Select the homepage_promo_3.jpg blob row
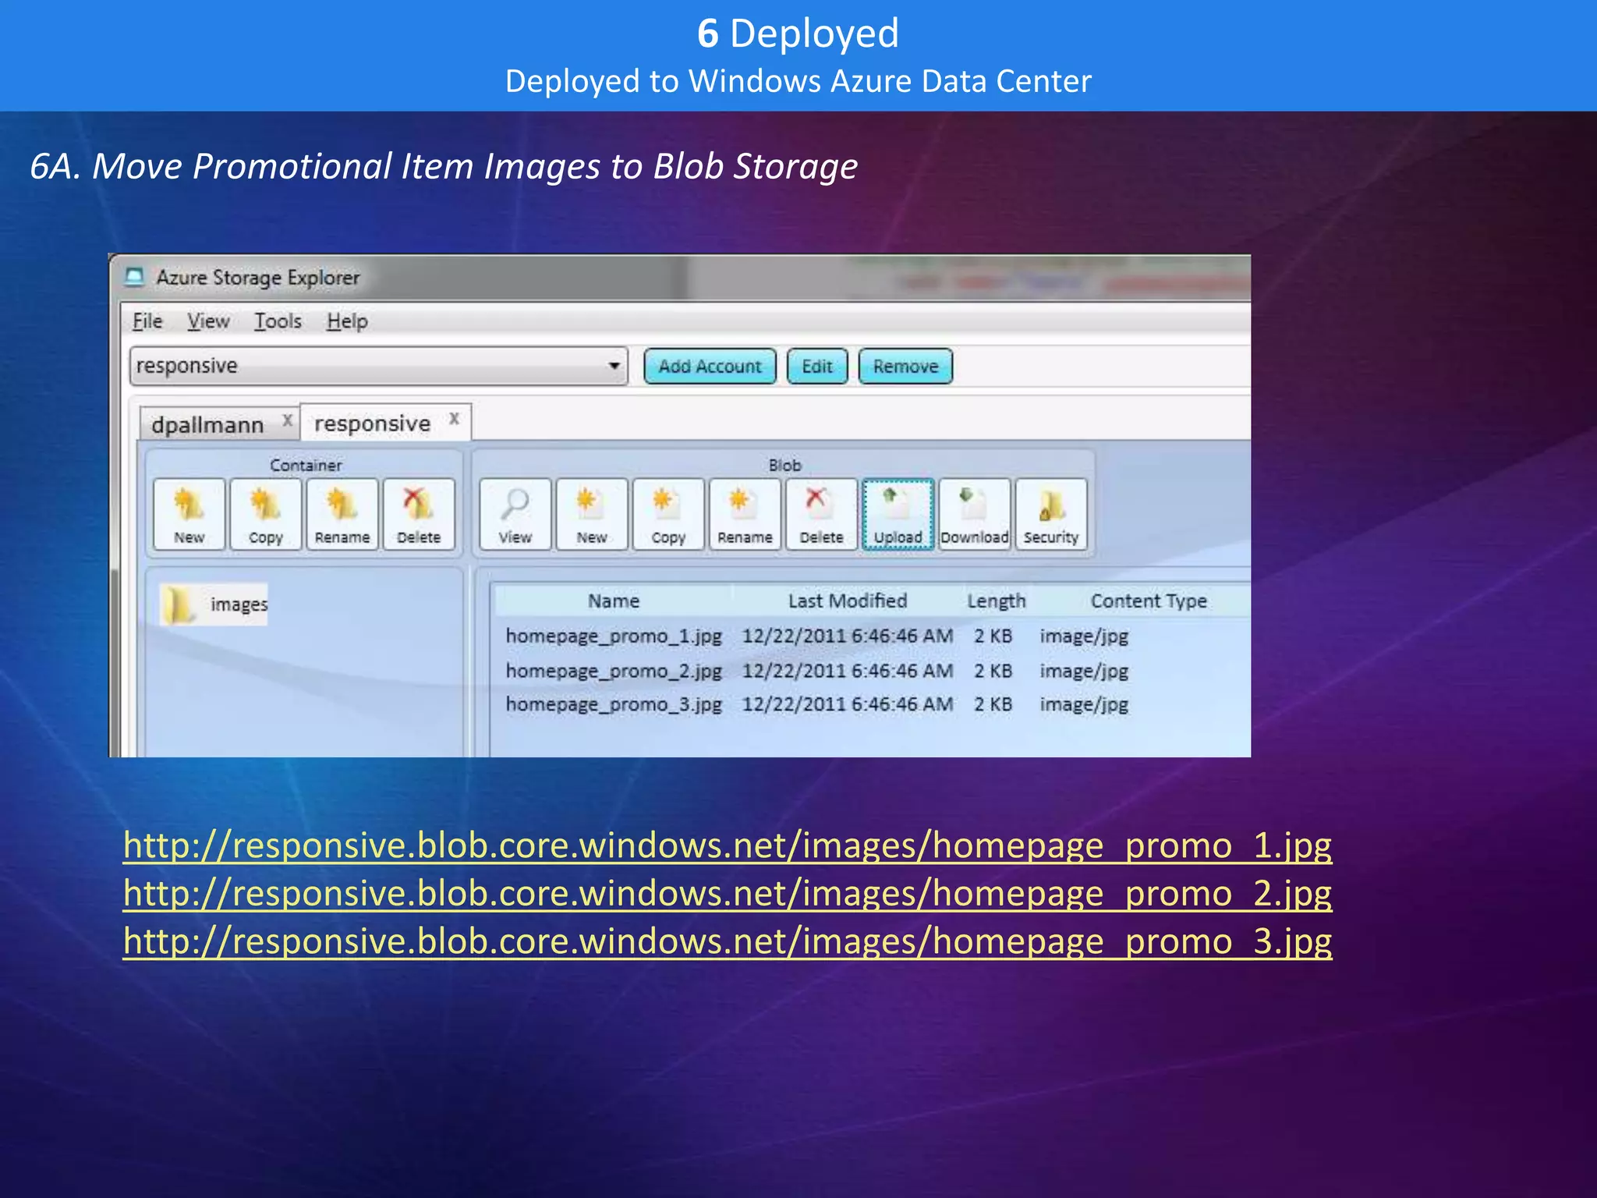The height and width of the screenshot is (1198, 1597). 816,704
